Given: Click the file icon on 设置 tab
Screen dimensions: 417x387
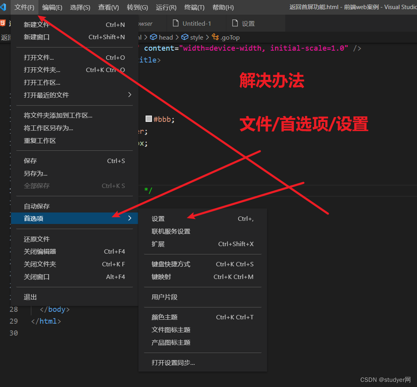Looking at the screenshot, I should (235, 23).
